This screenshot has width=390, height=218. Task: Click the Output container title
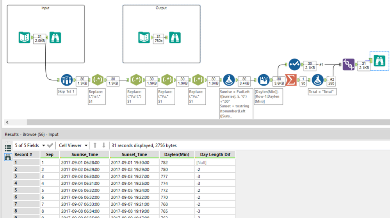161,8
